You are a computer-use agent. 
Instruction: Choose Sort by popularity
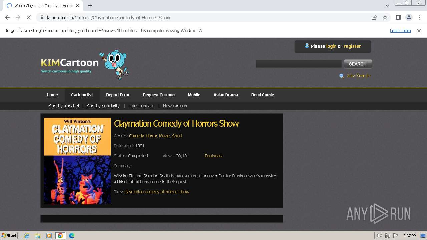103,106
